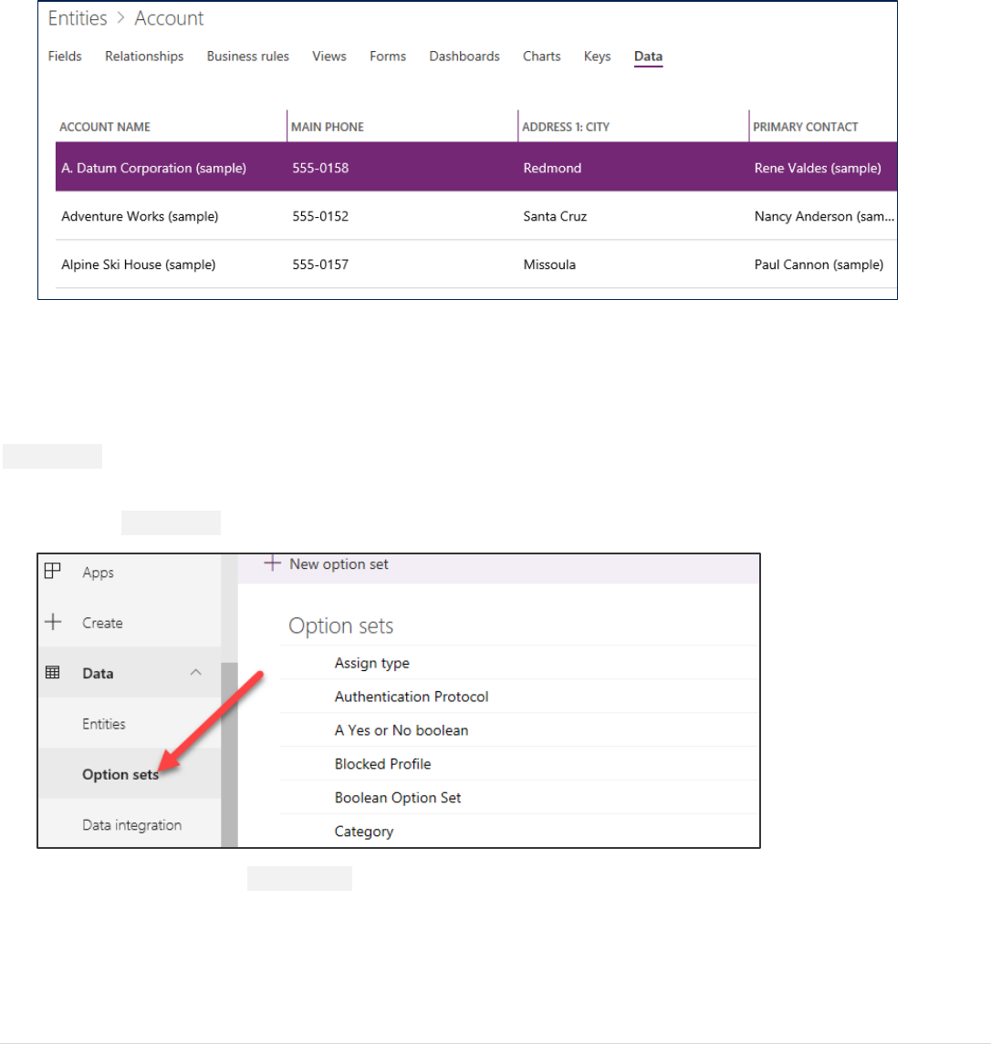The width and height of the screenshot is (991, 1044).
Task: Open the Authentication Protocol option set
Action: 412,697
